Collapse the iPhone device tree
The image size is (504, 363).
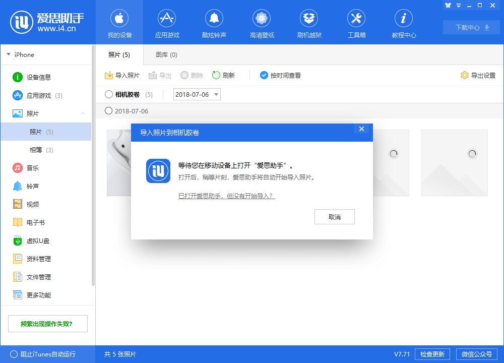[8, 54]
